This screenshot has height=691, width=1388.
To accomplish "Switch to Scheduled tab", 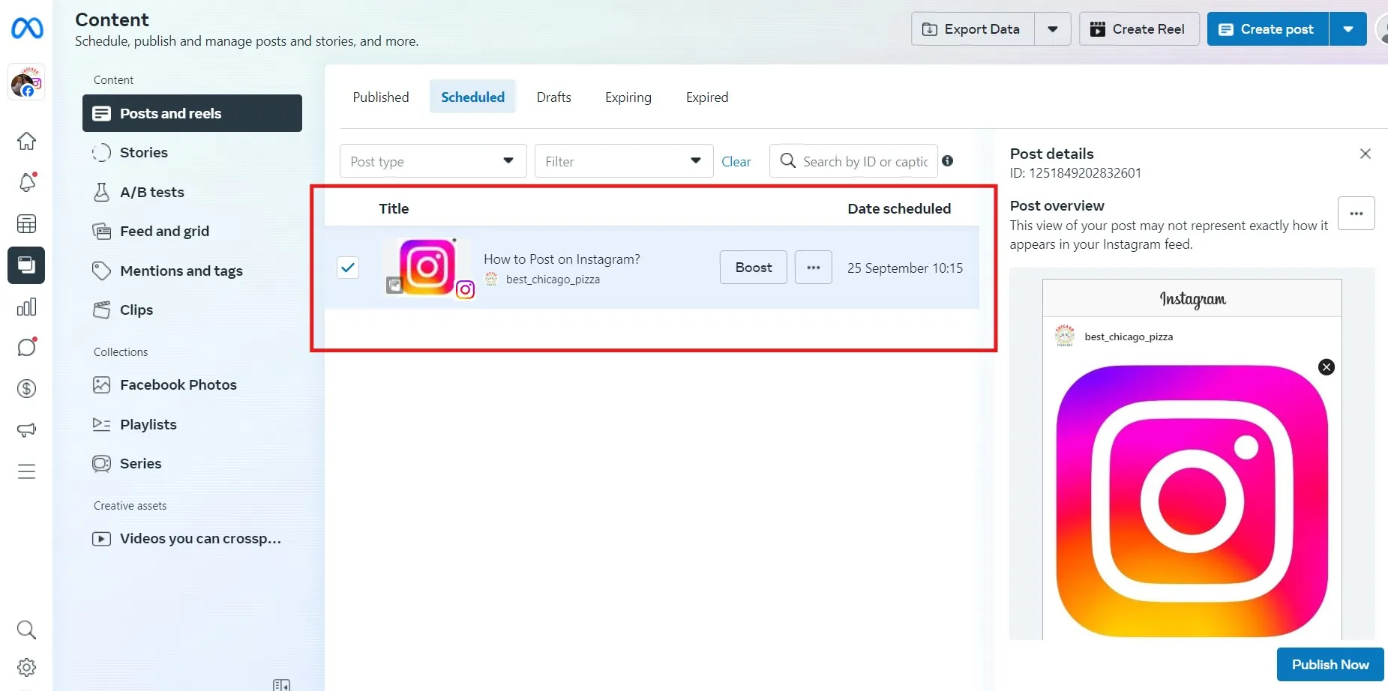I will (472, 97).
